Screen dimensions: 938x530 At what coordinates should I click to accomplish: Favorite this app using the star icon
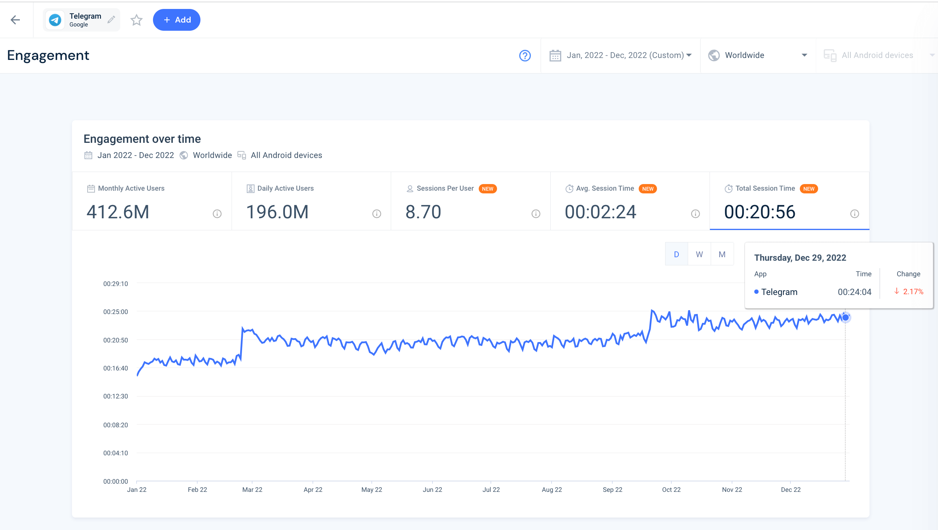[136, 20]
